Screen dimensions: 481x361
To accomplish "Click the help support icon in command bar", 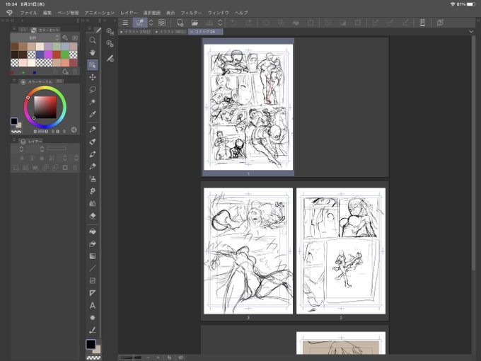I will 440,23.
